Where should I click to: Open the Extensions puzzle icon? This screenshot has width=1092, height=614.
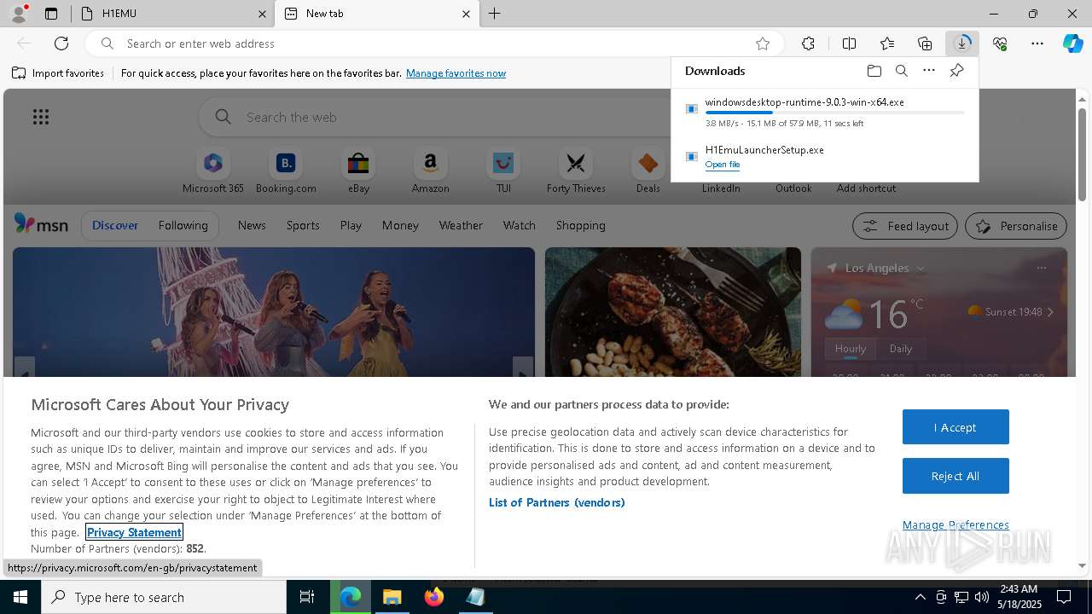(808, 43)
